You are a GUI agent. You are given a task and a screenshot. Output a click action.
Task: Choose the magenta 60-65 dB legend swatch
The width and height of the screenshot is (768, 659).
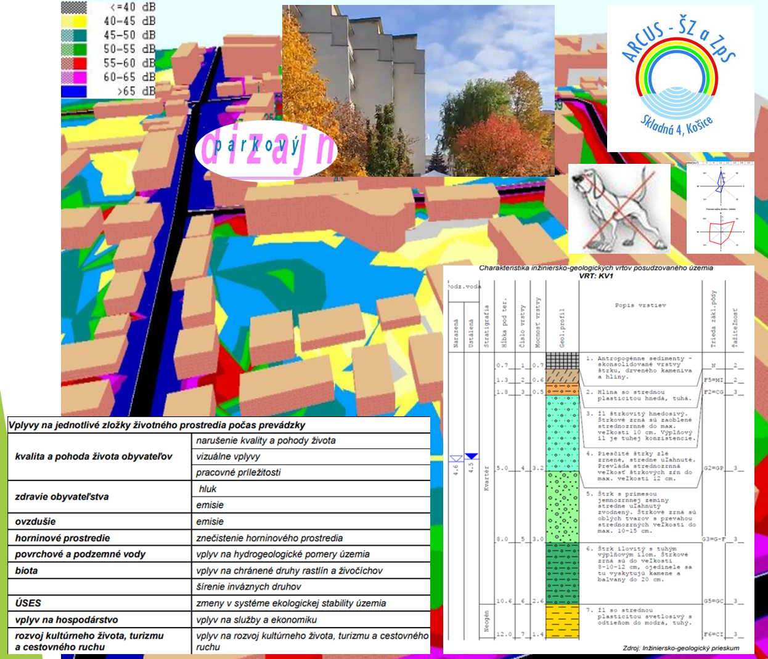74,77
